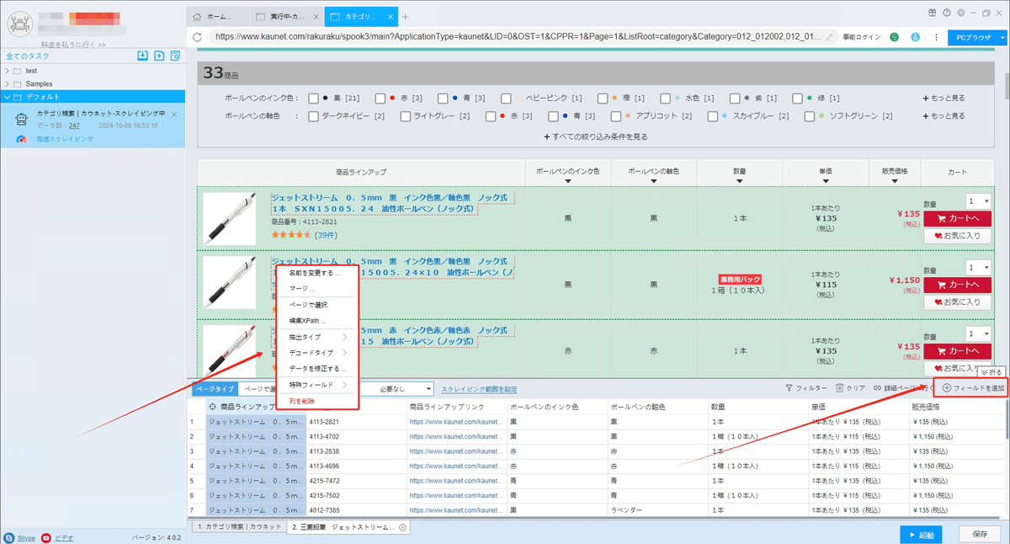Check the ダークネイビー [2] barrel color checkbox
This screenshot has height=544, width=1010.
click(x=313, y=116)
